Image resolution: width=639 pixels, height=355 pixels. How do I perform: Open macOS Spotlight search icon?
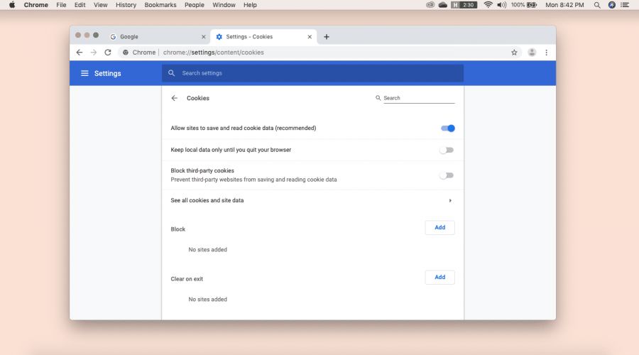(x=596, y=5)
